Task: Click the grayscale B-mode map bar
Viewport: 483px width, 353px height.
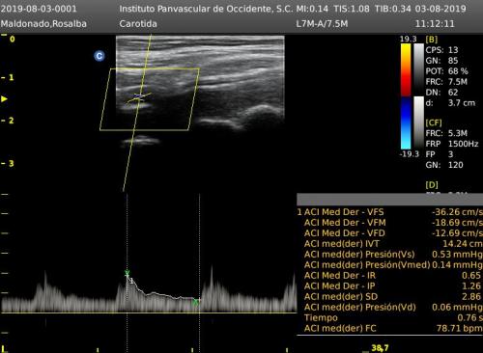Action: click(x=418, y=69)
